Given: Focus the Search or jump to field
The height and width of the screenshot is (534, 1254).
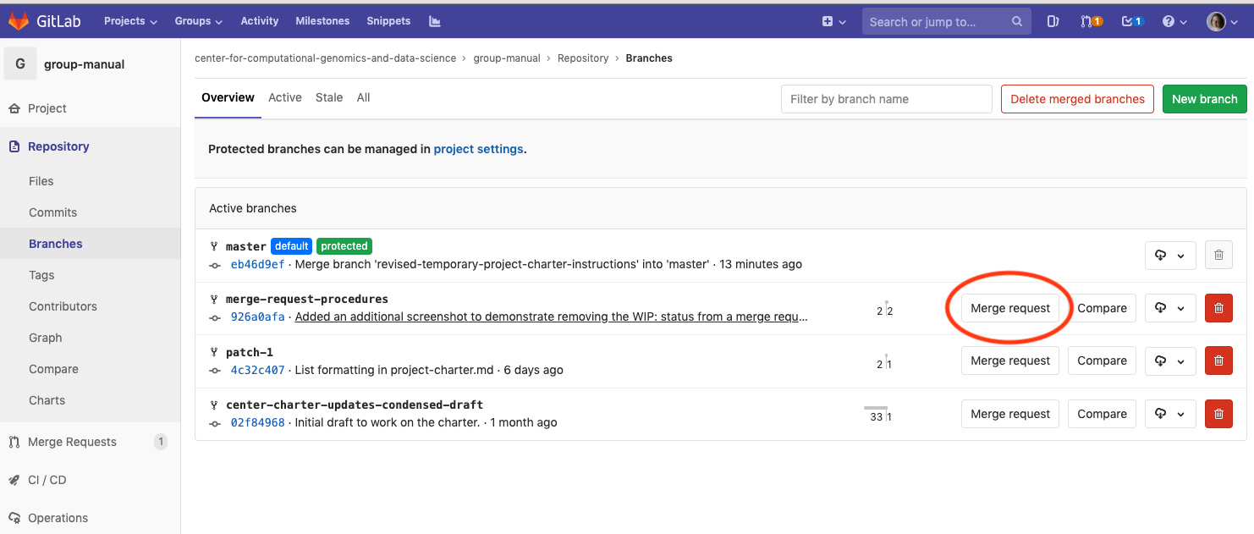Looking at the screenshot, I should 946,22.
